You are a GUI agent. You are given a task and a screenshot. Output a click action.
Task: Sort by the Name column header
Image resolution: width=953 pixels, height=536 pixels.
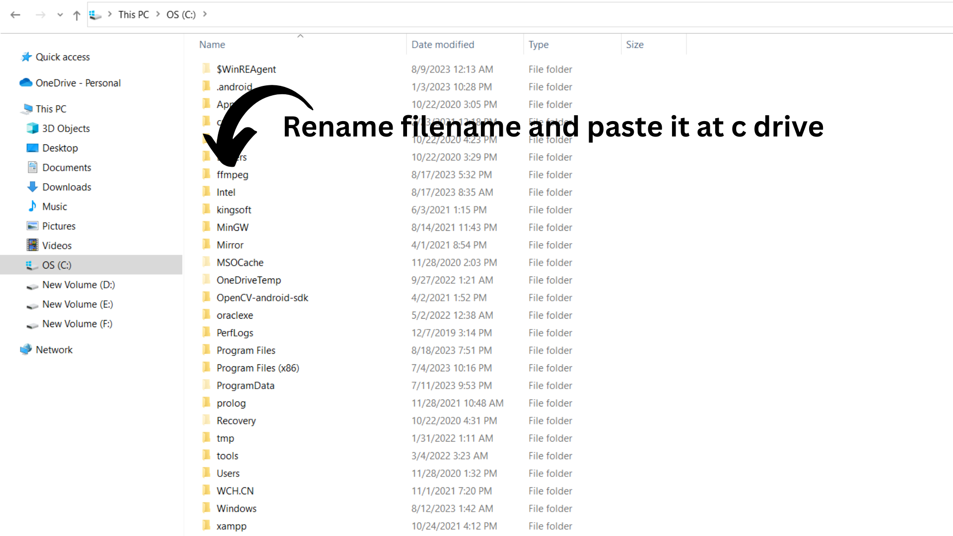(x=212, y=45)
